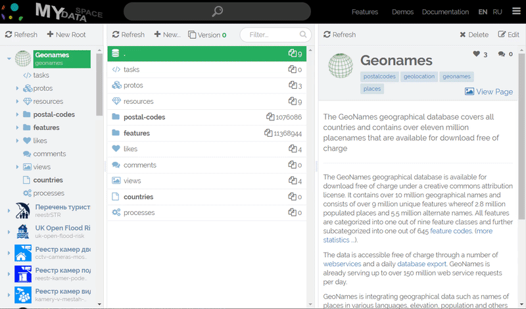Click the Geonames globe icon in tree
The image size is (526, 309).
click(23, 59)
